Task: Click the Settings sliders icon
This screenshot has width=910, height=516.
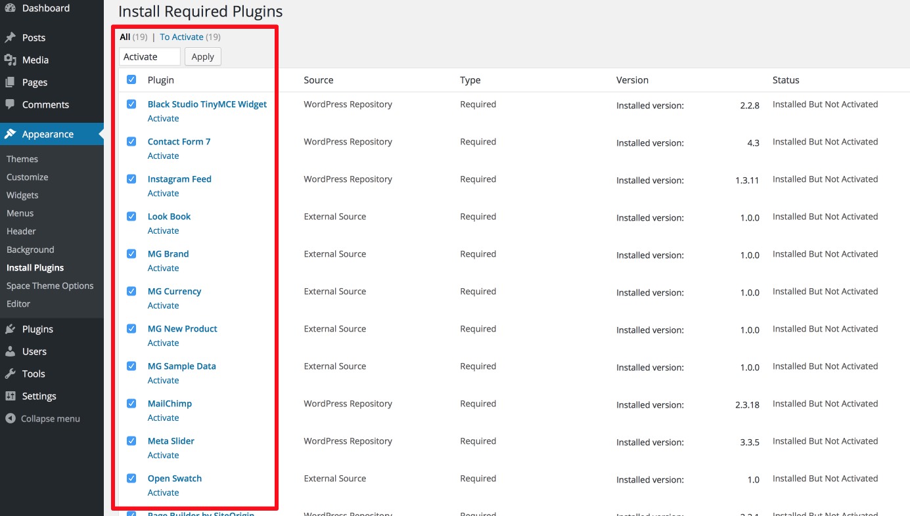Action: 11,396
